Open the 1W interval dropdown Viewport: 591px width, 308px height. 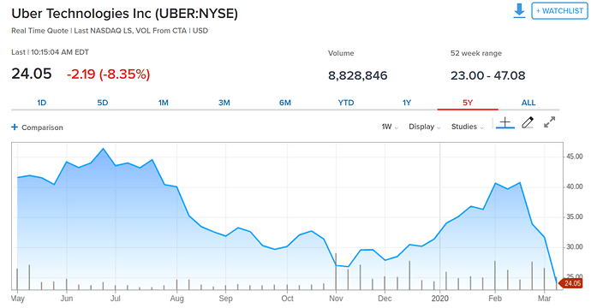tap(390, 127)
